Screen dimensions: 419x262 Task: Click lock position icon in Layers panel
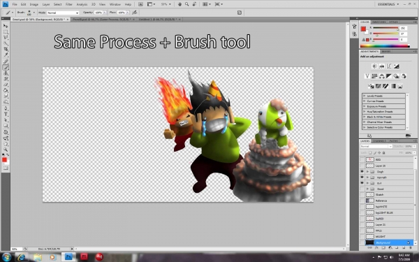[379, 153]
